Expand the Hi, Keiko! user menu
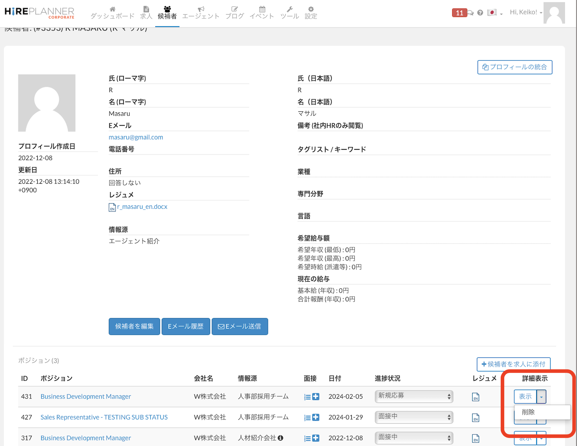This screenshot has width=577, height=446. (x=526, y=12)
